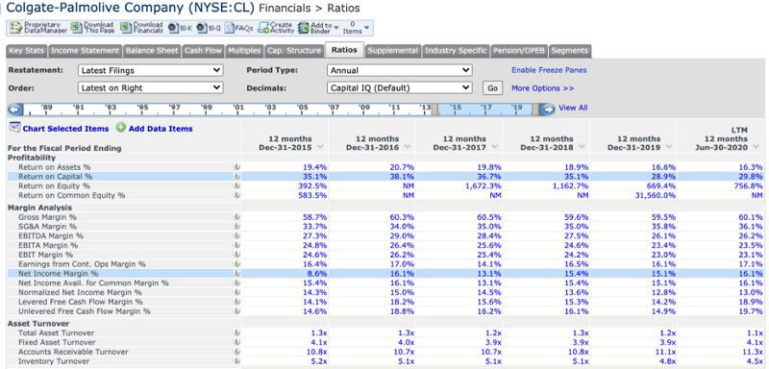Expand Dec-31-2016 column options arrow
Screen dimensions: 769x369
408,147
